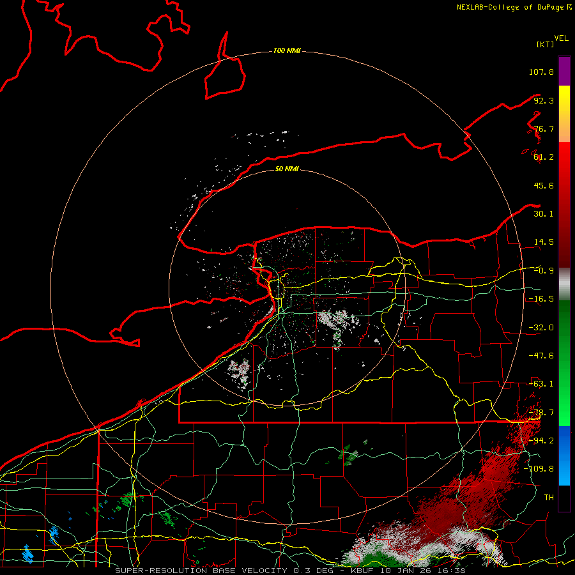The height and width of the screenshot is (575, 575).
Task: Click the [KT] units label
Action: [546, 44]
